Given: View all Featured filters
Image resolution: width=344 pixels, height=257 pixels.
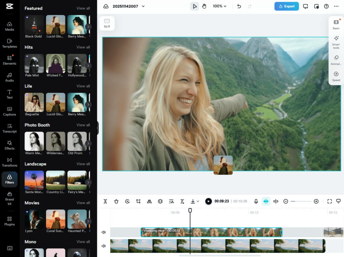Looking at the screenshot, I should (x=83, y=8).
